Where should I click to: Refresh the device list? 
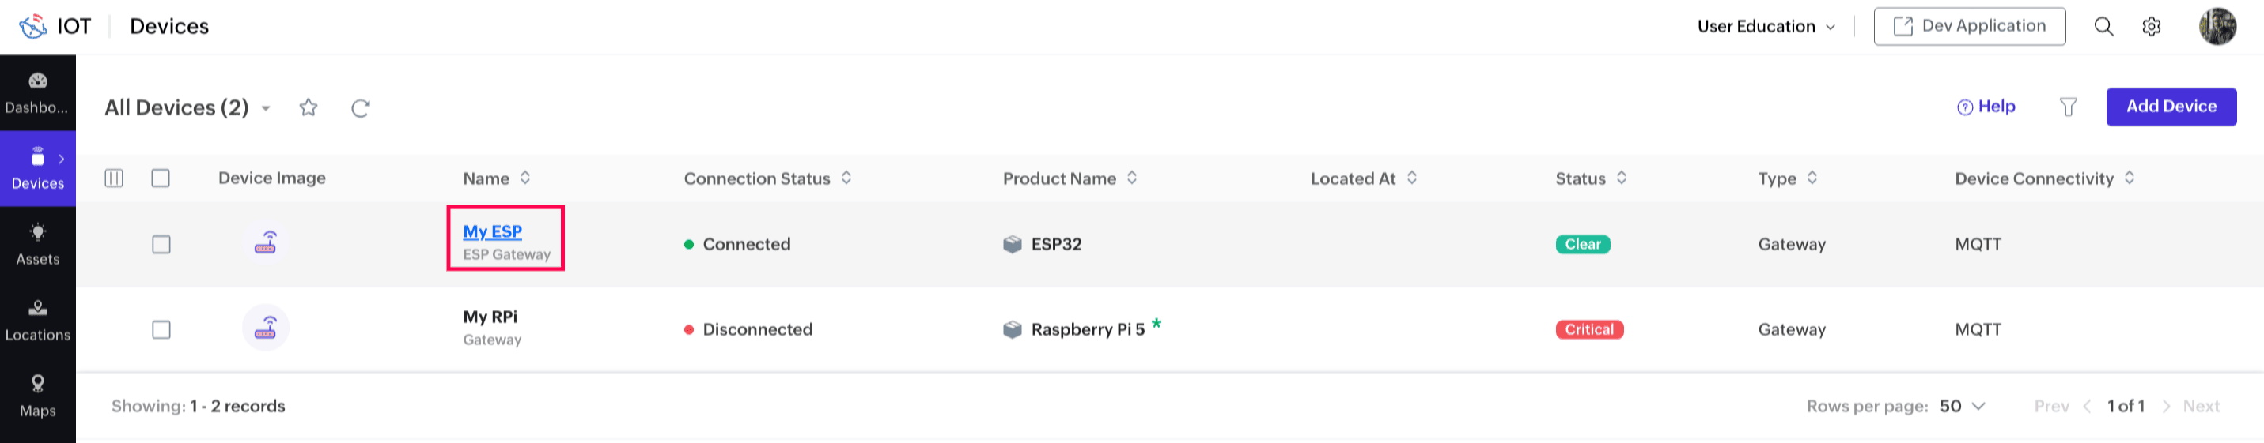[x=361, y=108]
